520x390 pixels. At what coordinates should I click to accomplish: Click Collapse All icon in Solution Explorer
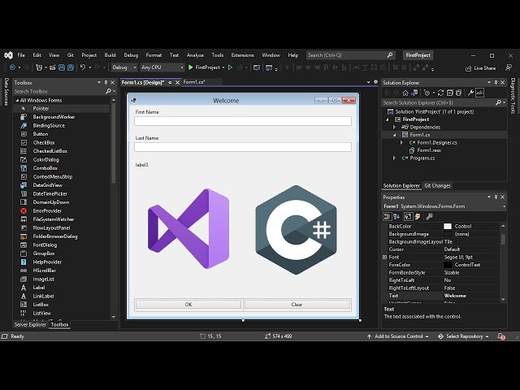click(x=449, y=93)
